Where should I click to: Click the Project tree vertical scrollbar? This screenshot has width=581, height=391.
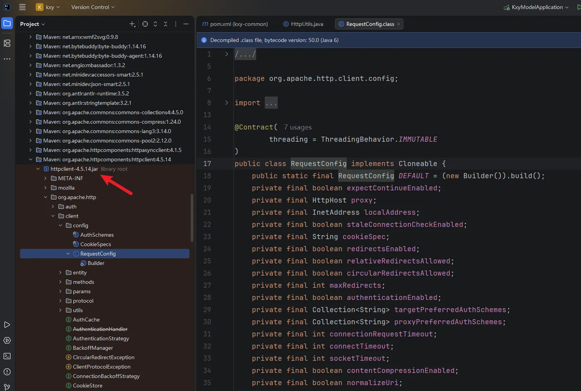pyautogui.click(x=192, y=217)
